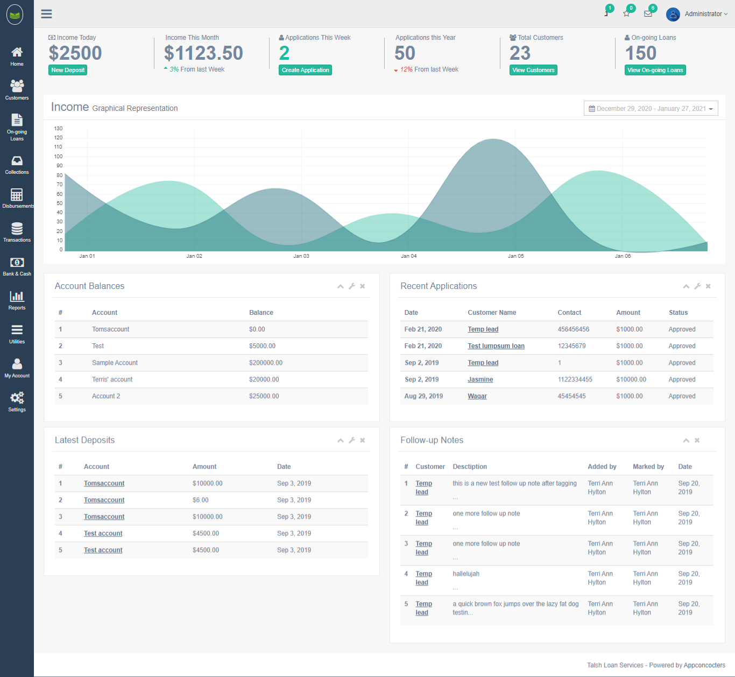735x677 pixels.
Task: Collapse the Follow-up Notes panel
Action: click(686, 440)
